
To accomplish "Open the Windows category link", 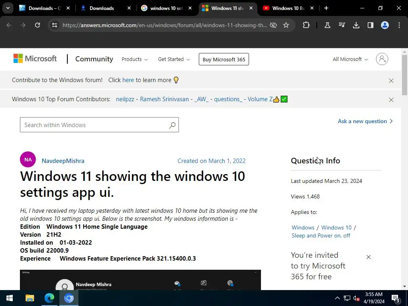I will pyautogui.click(x=303, y=228).
